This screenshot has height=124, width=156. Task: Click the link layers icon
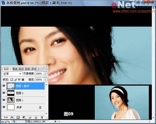tap(6, 117)
